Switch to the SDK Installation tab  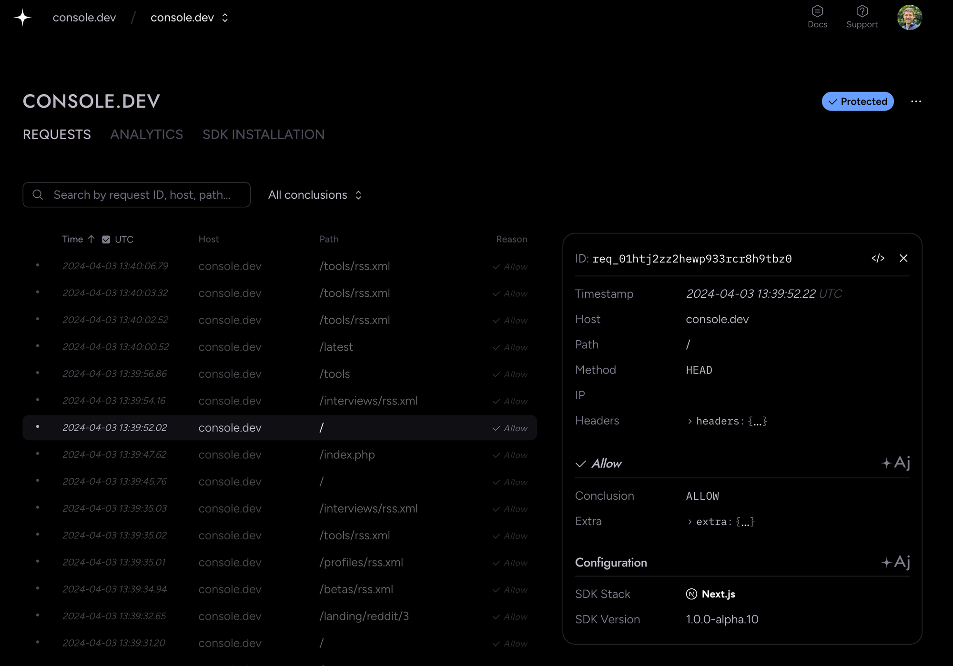pos(263,134)
